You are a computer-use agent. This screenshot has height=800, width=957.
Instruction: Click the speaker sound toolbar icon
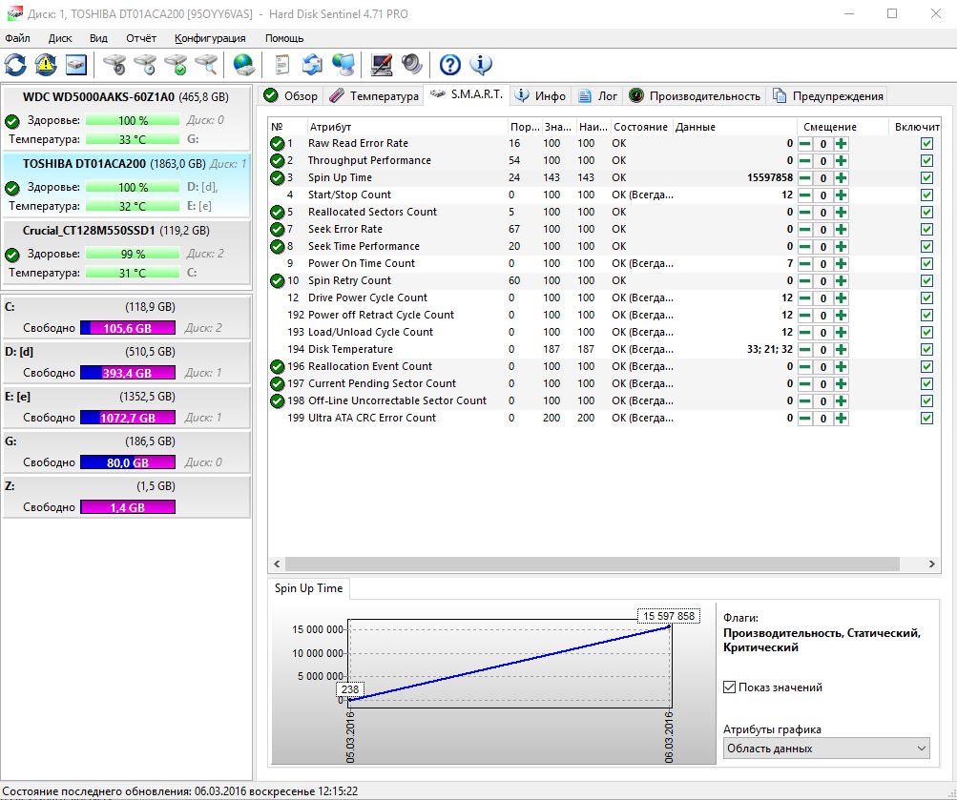click(x=411, y=65)
